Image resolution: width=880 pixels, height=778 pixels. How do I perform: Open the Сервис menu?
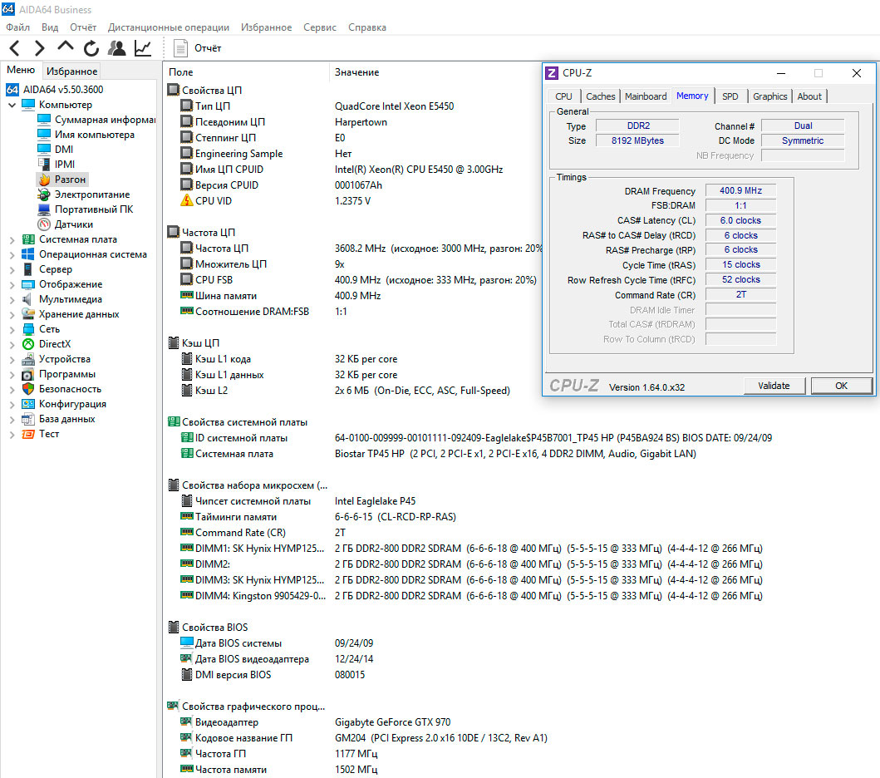point(320,27)
